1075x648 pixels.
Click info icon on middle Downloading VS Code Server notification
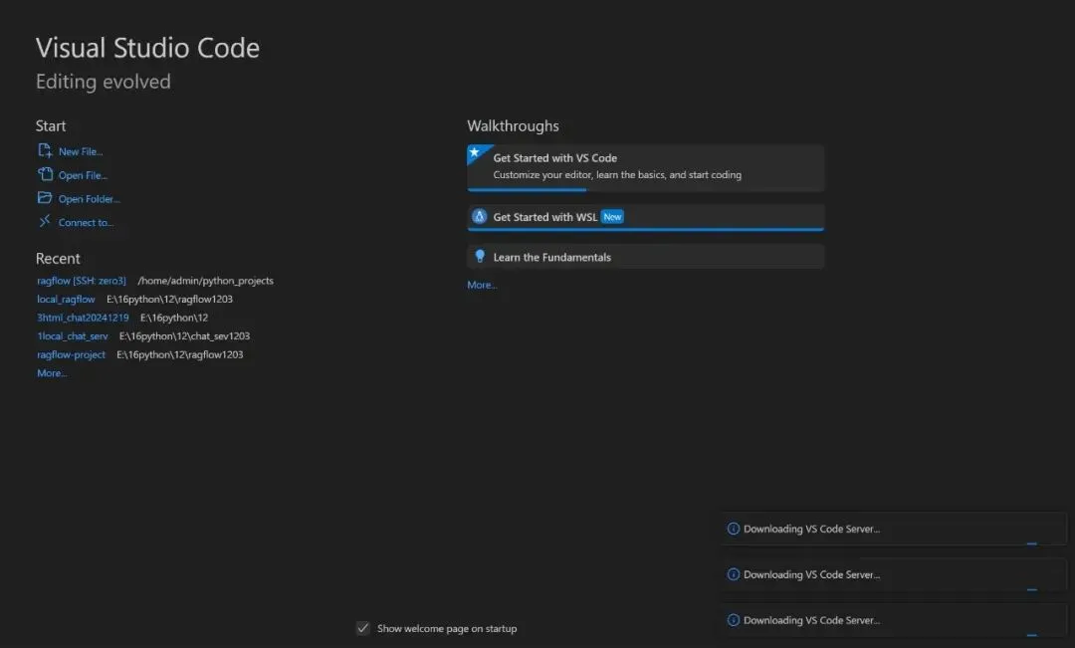tap(733, 574)
